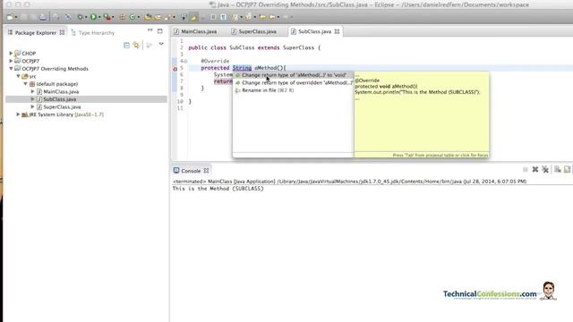
Task: Minimize the Package Explorer panel
Action: point(150,30)
